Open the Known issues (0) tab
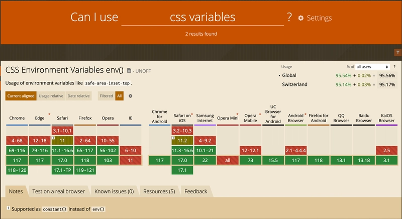 (114, 191)
